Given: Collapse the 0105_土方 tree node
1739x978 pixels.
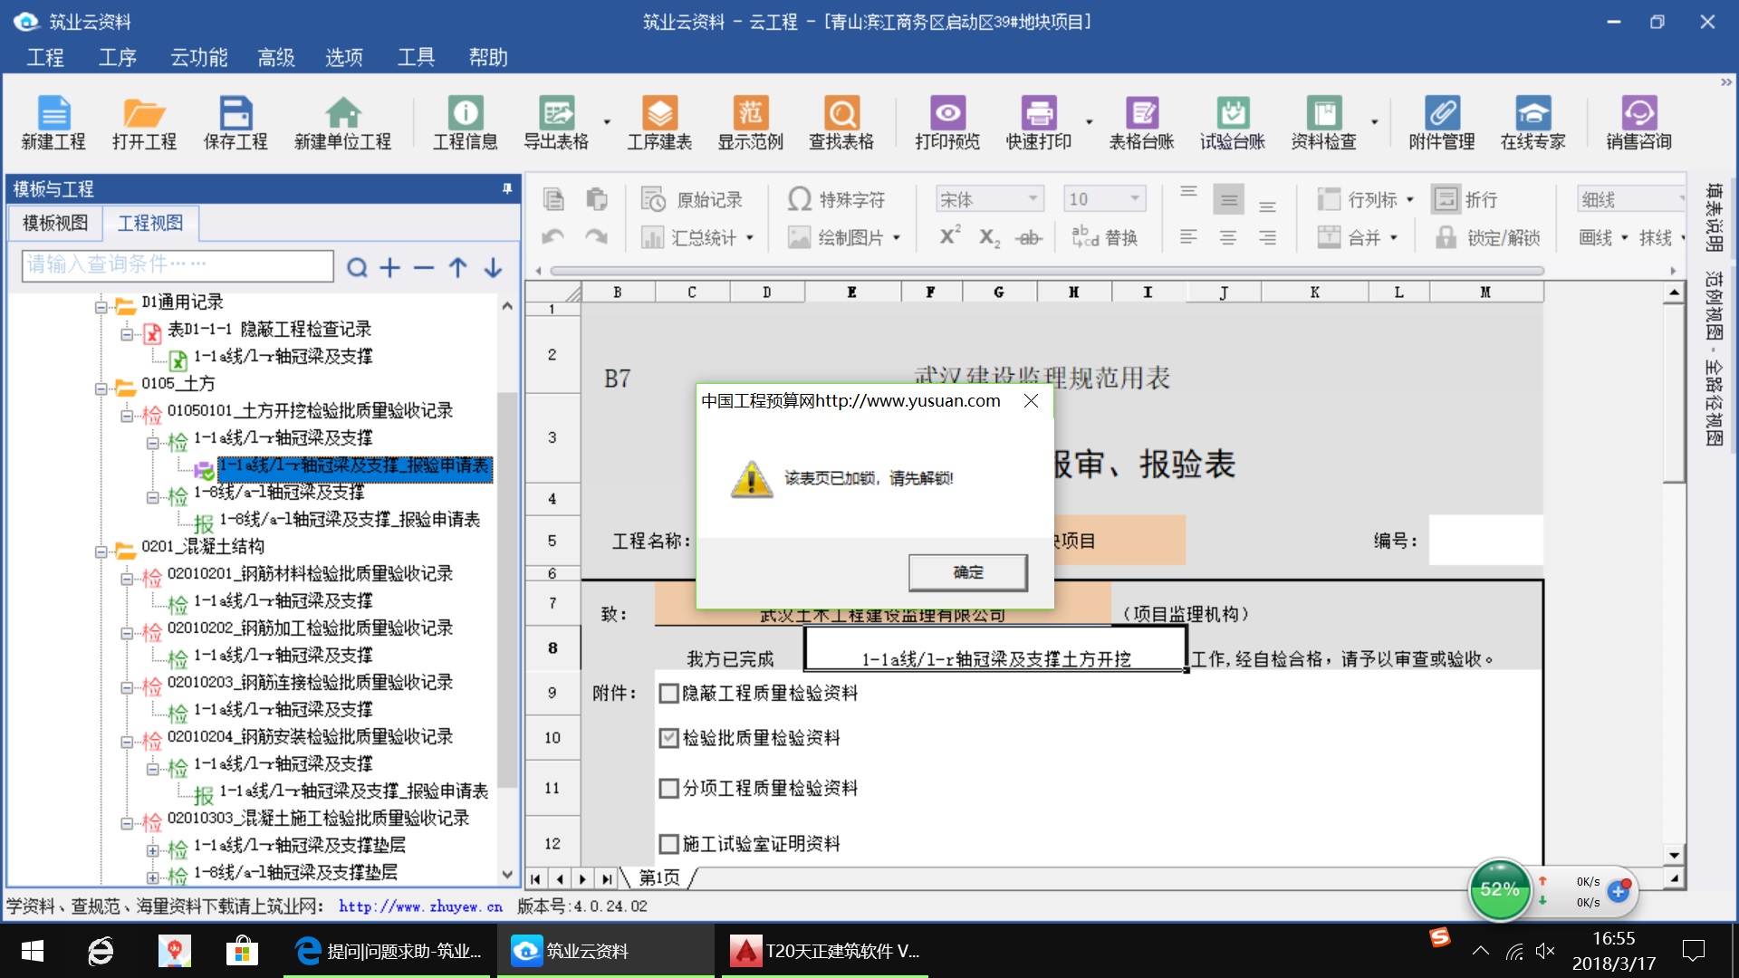Looking at the screenshot, I should (101, 389).
